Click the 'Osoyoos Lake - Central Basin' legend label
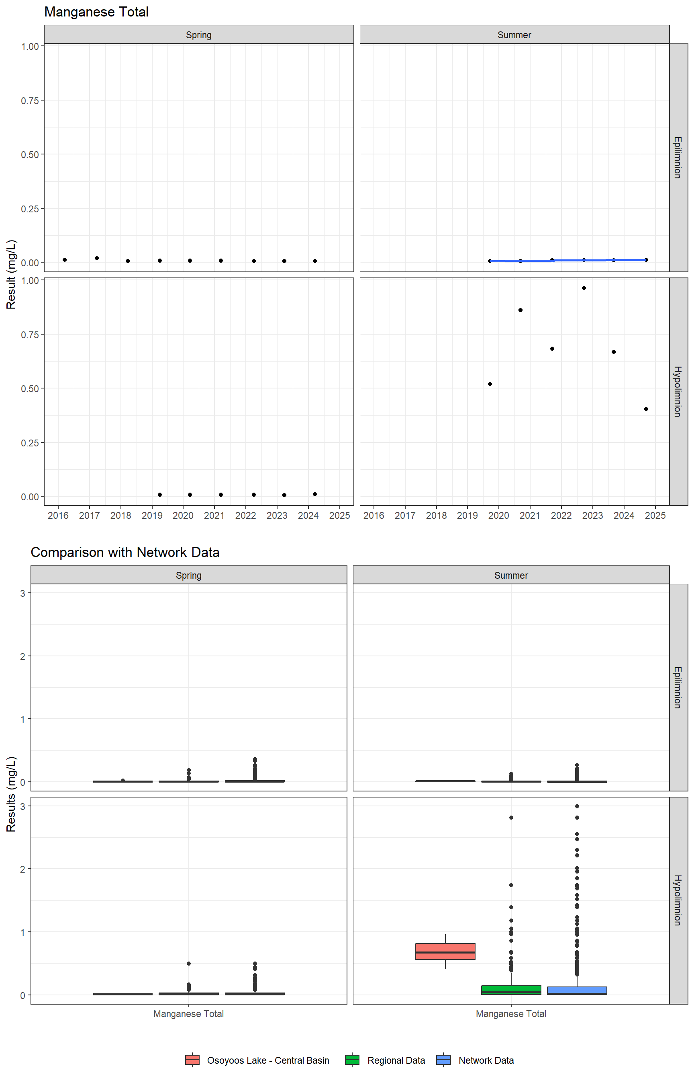The width and height of the screenshot is (694, 1081). pyautogui.click(x=268, y=1060)
